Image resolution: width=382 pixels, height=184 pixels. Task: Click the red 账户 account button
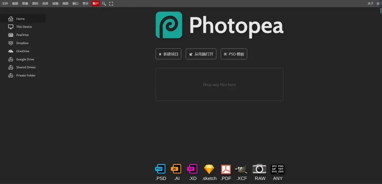pos(95,4)
